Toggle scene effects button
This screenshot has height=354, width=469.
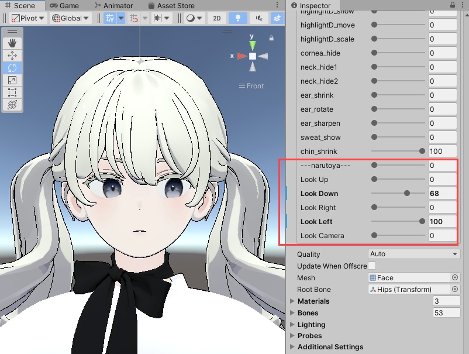(277, 18)
